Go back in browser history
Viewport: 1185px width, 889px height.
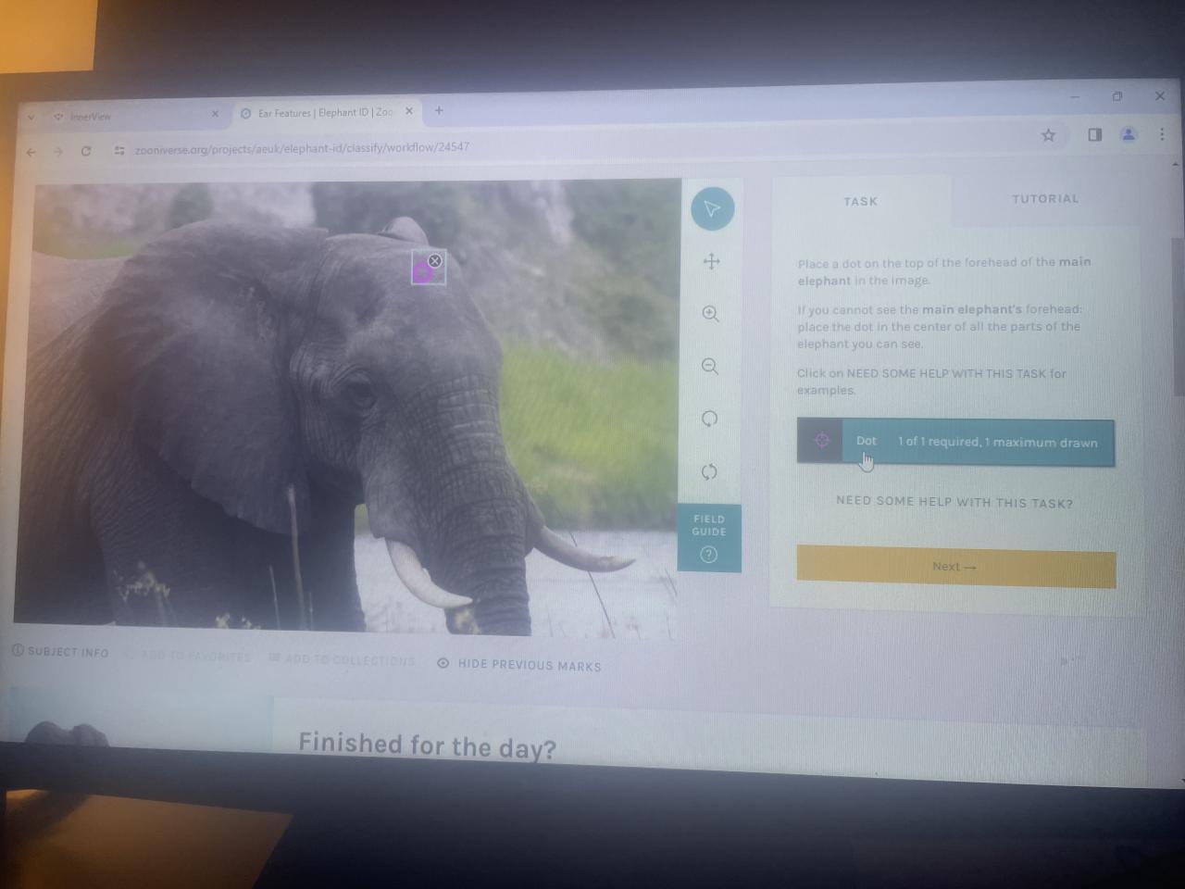[31, 152]
